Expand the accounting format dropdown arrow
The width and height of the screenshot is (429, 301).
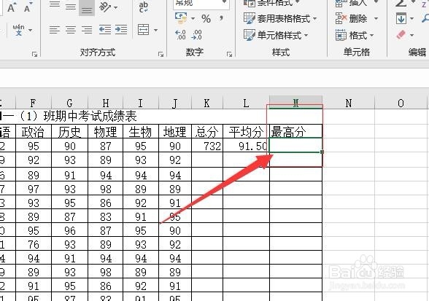tap(193, 19)
